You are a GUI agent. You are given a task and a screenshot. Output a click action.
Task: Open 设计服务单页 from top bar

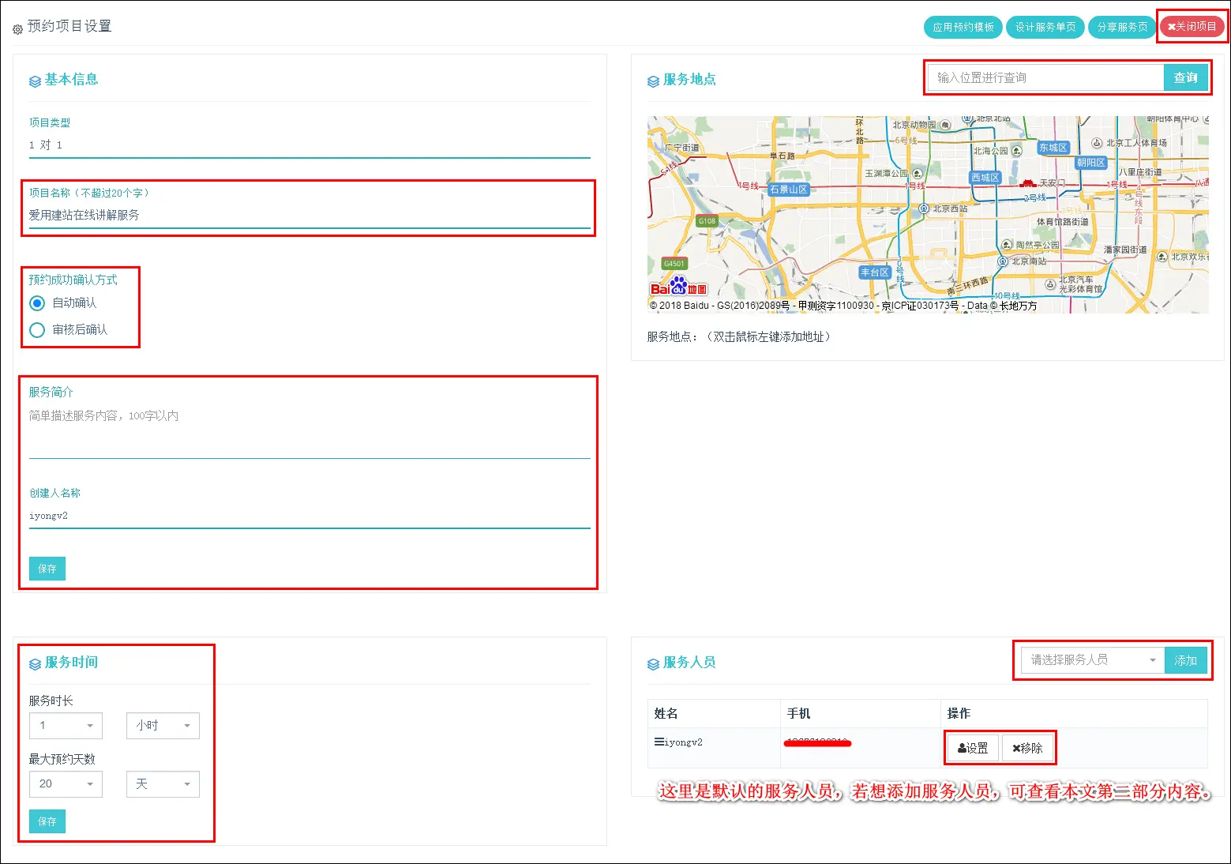point(1045,27)
